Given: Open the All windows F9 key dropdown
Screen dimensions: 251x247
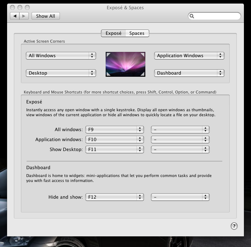Looking at the screenshot, I should 115,129.
